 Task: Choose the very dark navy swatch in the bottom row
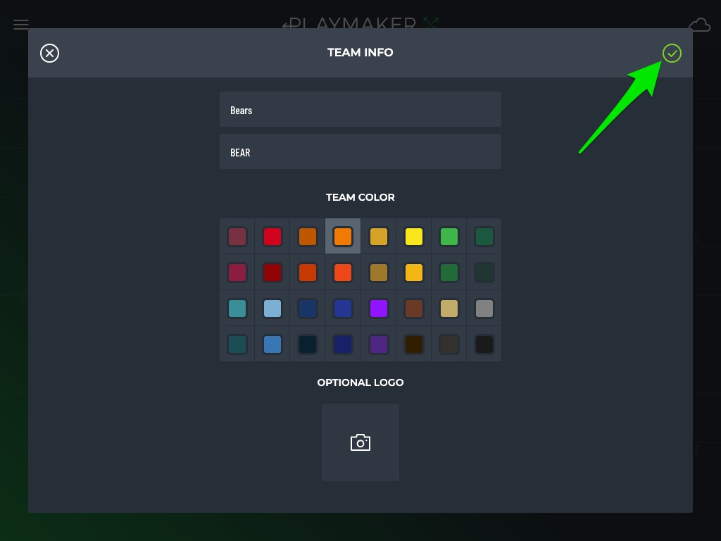(308, 344)
